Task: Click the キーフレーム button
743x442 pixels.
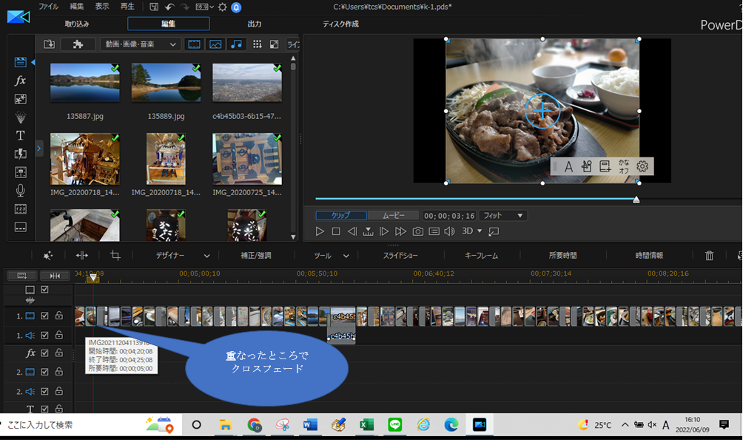Action: pyautogui.click(x=481, y=256)
